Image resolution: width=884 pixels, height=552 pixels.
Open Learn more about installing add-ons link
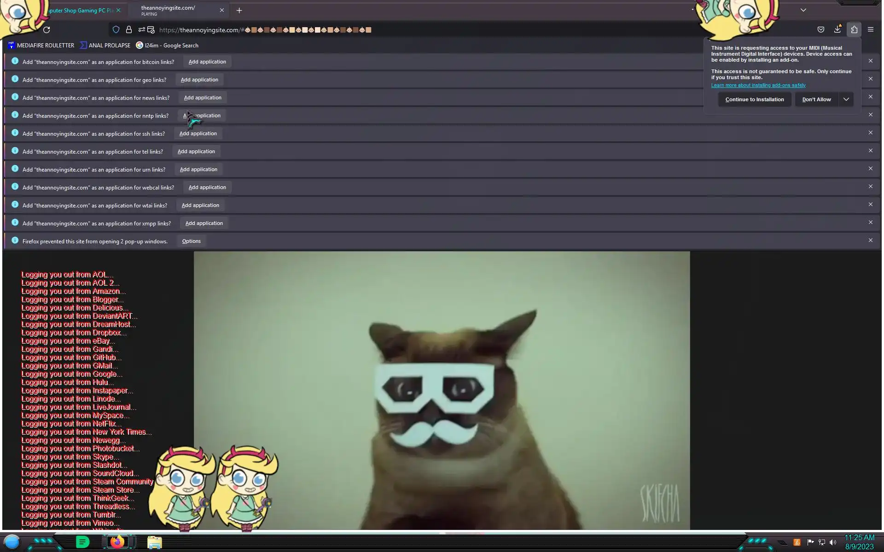[758, 85]
